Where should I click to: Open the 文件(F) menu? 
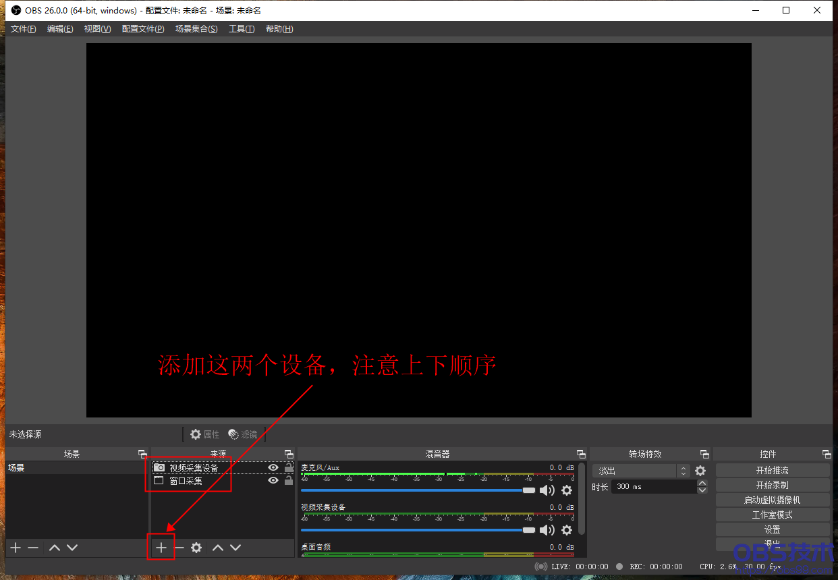point(23,29)
